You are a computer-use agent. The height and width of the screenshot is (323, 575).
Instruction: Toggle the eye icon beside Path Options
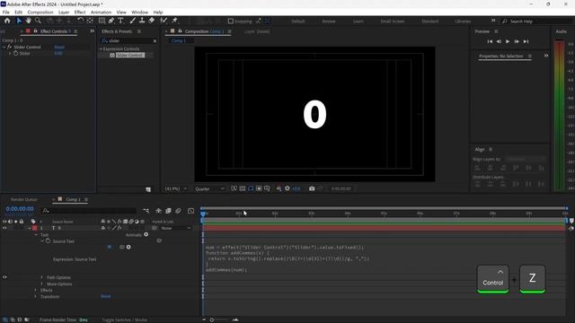coord(4,277)
